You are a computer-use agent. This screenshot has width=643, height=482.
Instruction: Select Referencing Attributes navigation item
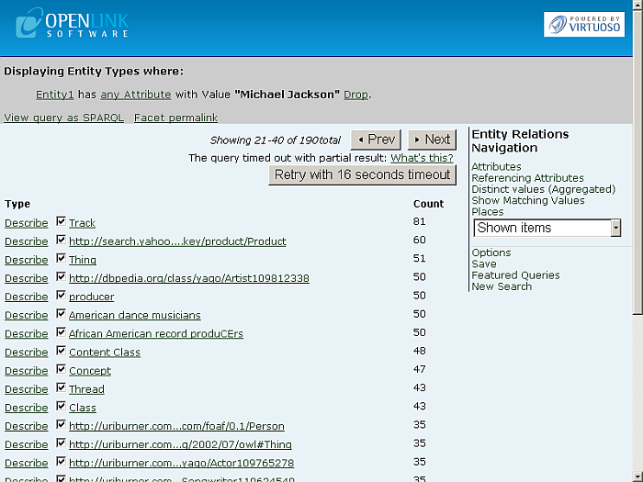[x=527, y=178]
